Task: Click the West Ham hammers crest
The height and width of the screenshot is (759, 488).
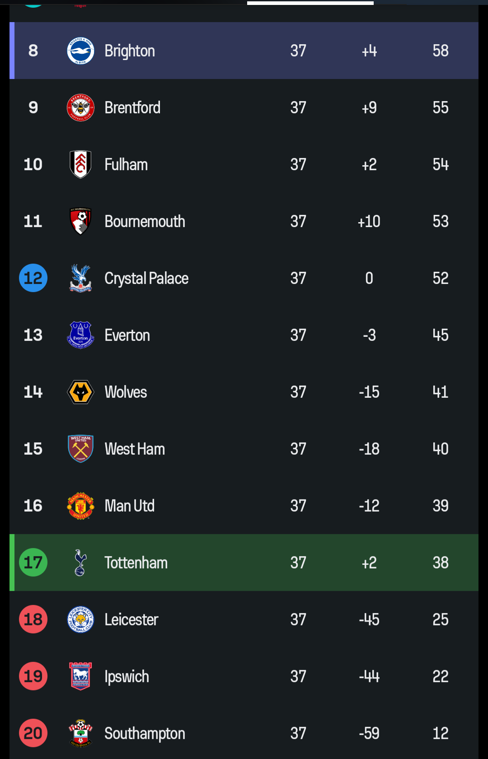Action: [80, 449]
